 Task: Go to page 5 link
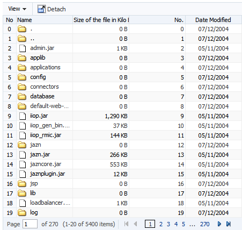[x=184, y=224]
